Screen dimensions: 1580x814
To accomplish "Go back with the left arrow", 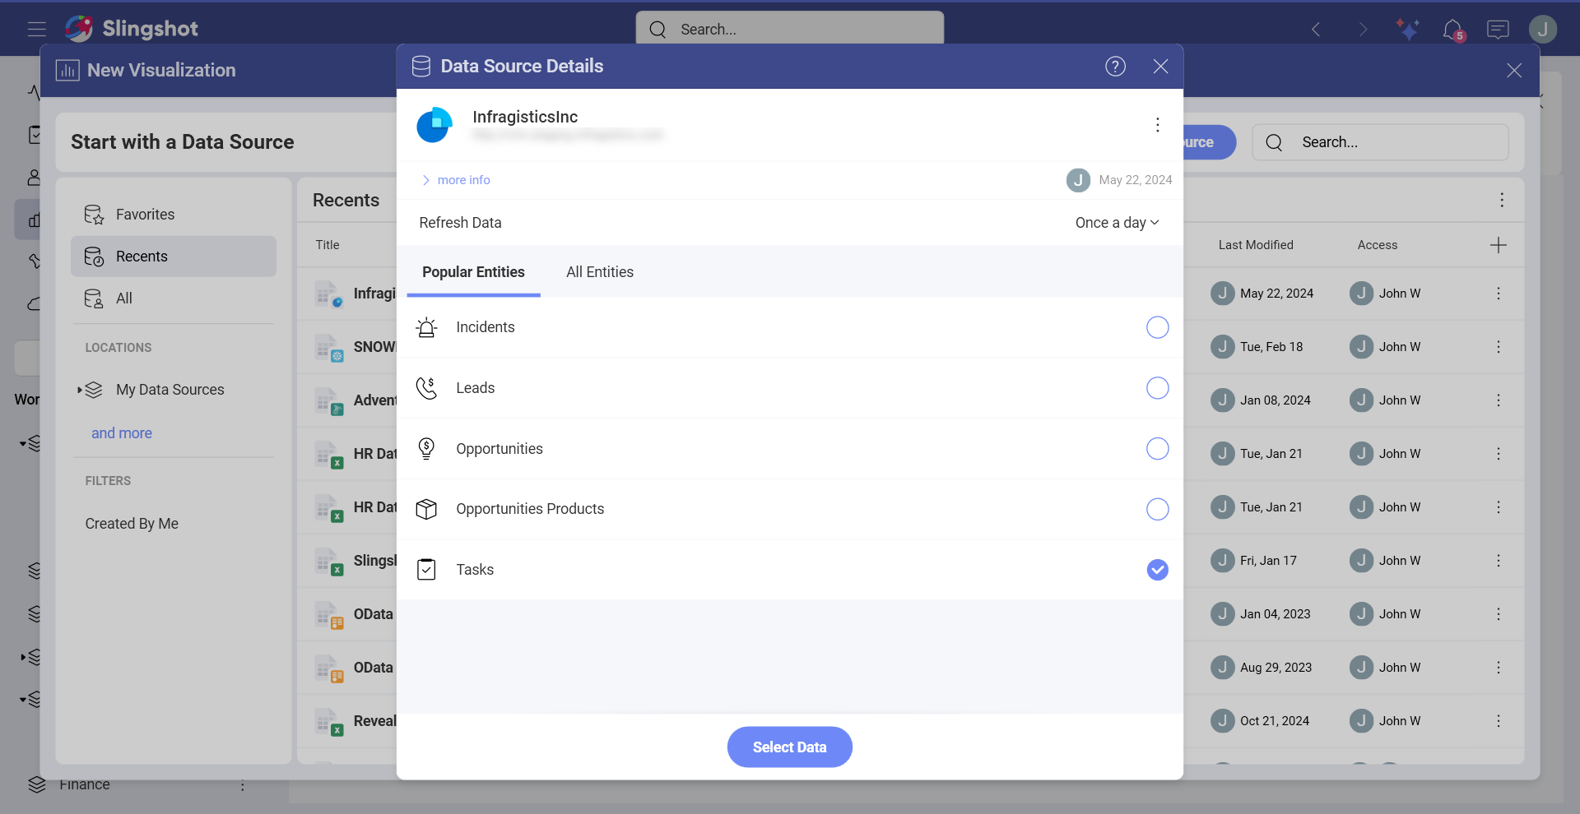I will pos(1316,30).
